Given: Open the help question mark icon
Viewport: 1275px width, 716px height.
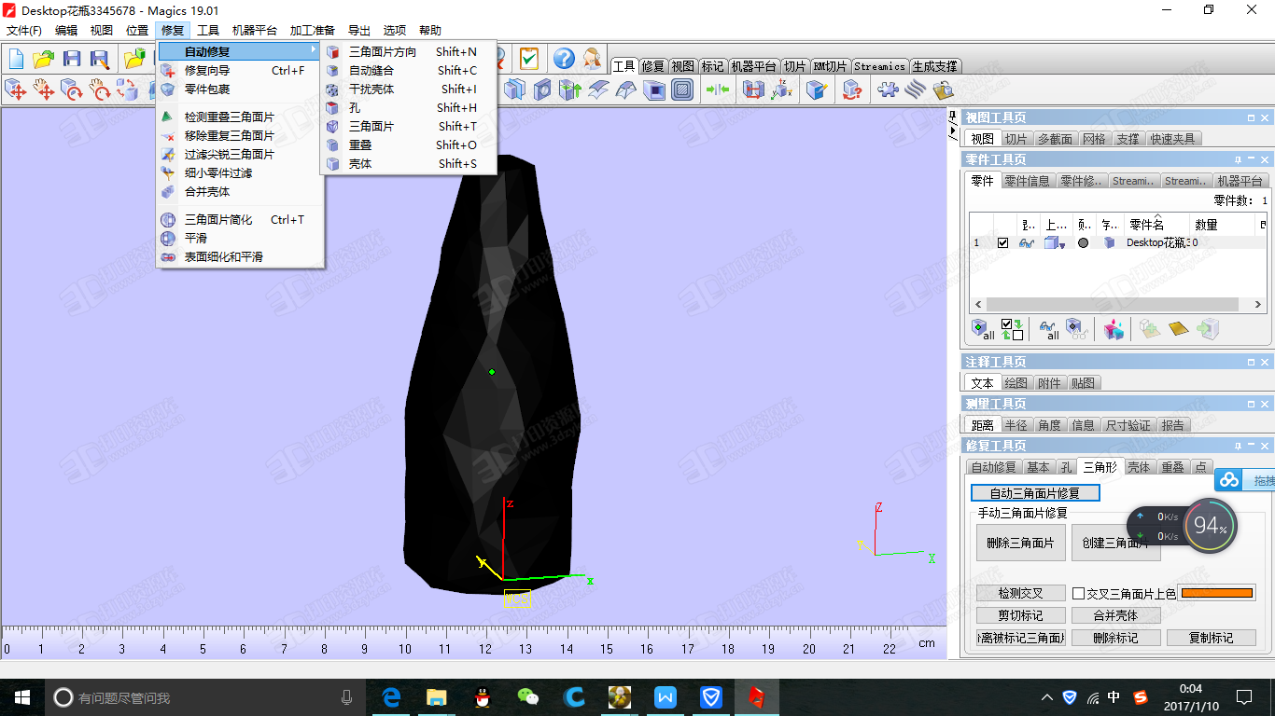Looking at the screenshot, I should tap(563, 59).
